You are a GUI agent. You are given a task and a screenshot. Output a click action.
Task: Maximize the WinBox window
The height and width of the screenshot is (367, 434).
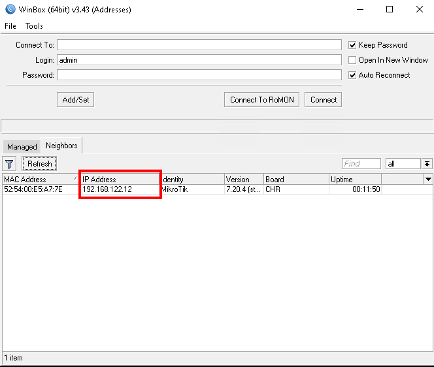(x=390, y=9)
